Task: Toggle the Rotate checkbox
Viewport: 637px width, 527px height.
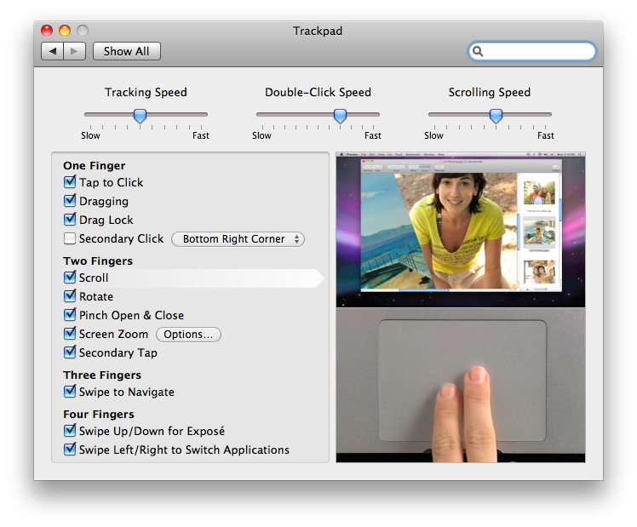Action: pyautogui.click(x=70, y=296)
